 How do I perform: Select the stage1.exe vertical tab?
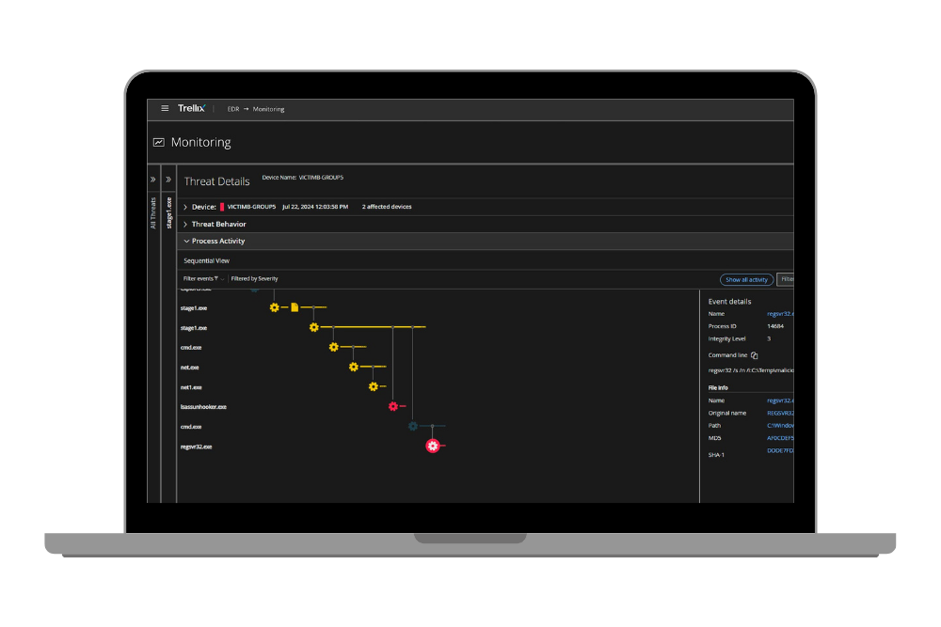coord(168,212)
